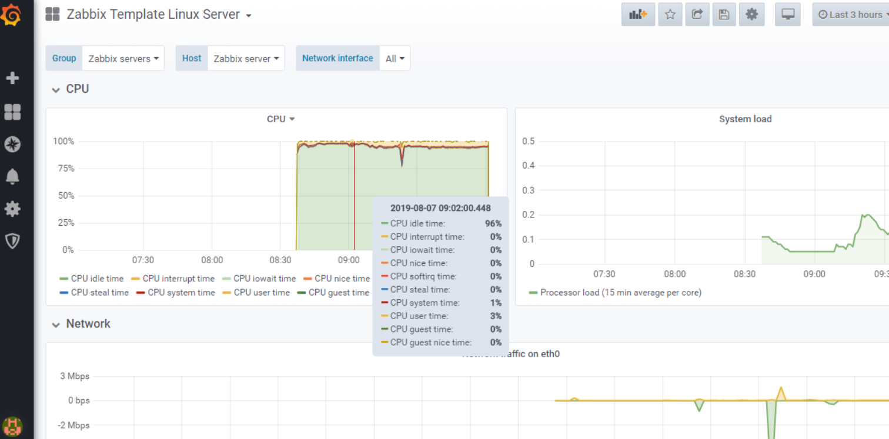Image resolution: width=889 pixels, height=439 pixels.
Task: Click the 07:30 tick on CPU graph
Action: click(143, 260)
